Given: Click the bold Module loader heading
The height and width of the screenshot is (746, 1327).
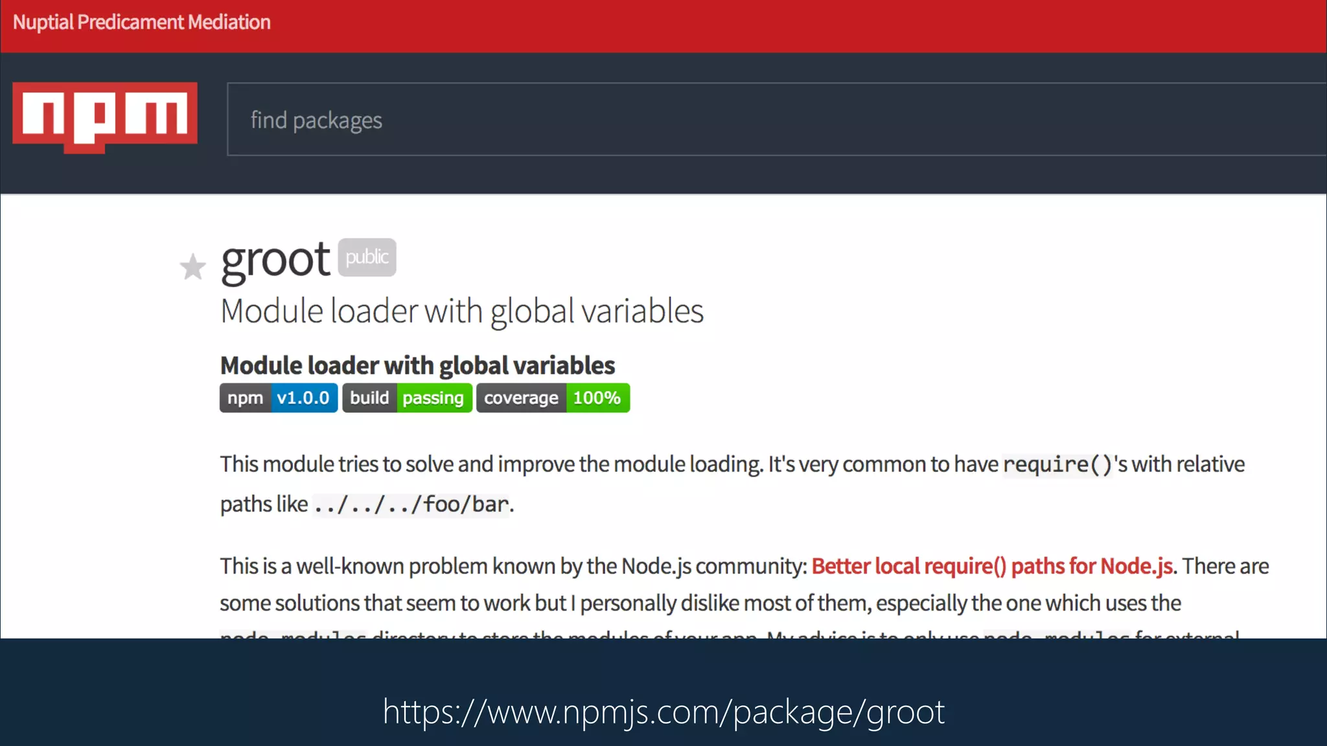Looking at the screenshot, I should [x=417, y=365].
